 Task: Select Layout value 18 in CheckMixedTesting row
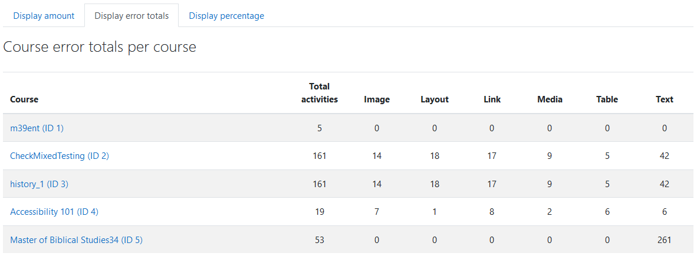(435, 156)
